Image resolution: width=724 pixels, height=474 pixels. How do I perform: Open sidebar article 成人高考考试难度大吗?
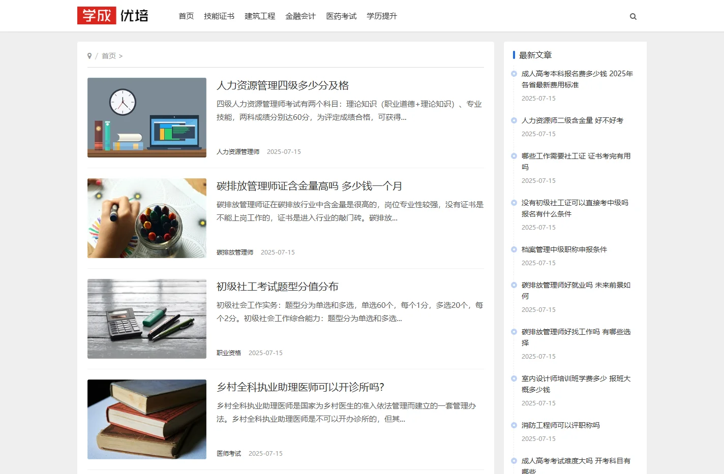point(576,466)
